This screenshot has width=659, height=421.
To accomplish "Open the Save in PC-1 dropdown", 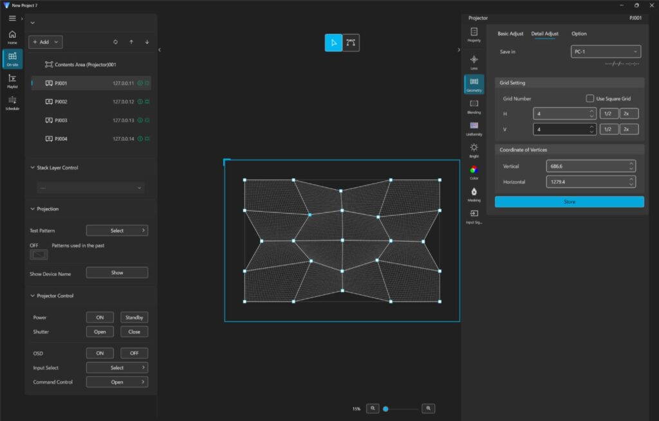I will tap(606, 51).
